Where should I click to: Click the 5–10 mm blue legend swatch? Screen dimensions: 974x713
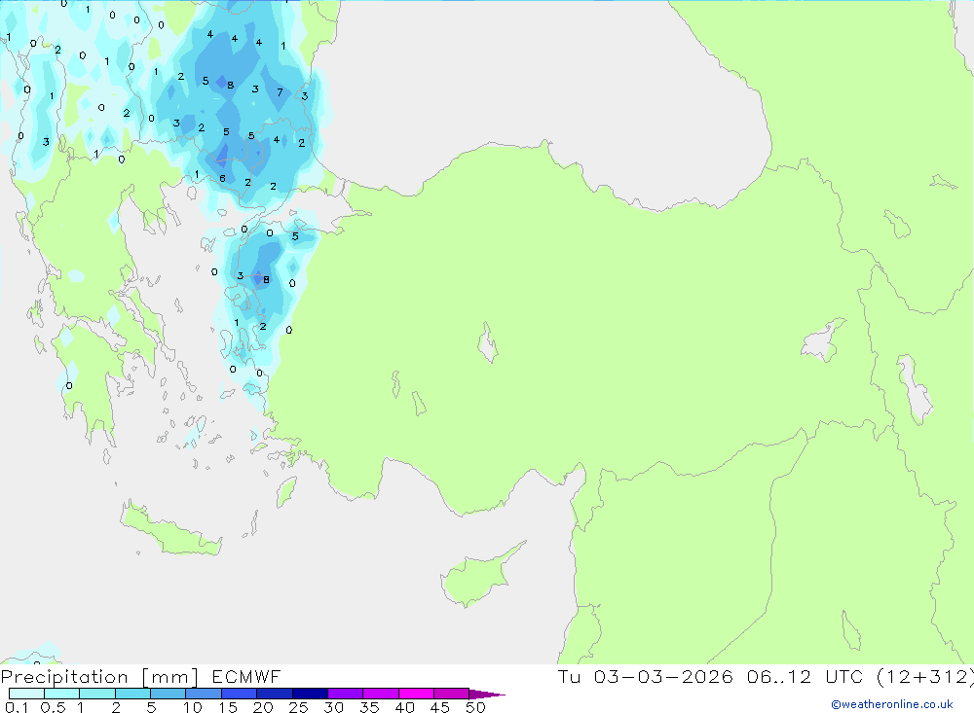pos(169,694)
